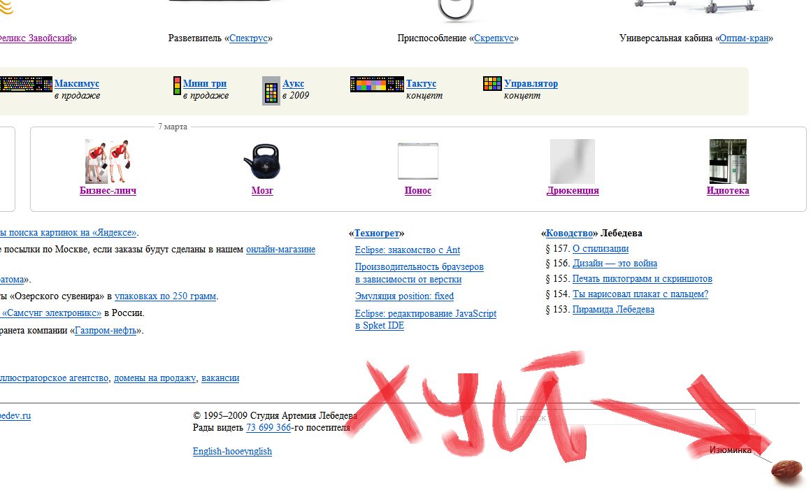Open the black kettle Мозг thumbnail
Image resolution: width=811 pixels, height=495 pixels.
coord(261,162)
